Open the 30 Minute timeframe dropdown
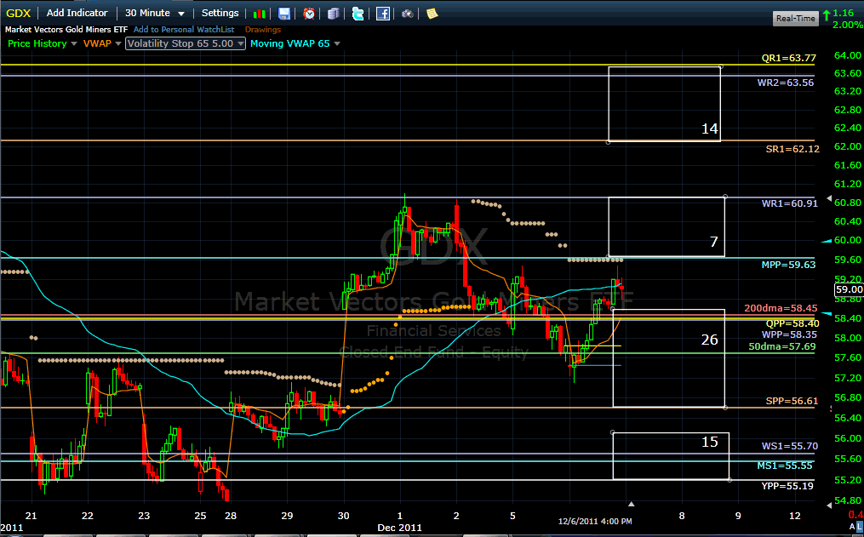This screenshot has height=537, width=864. tap(155, 13)
